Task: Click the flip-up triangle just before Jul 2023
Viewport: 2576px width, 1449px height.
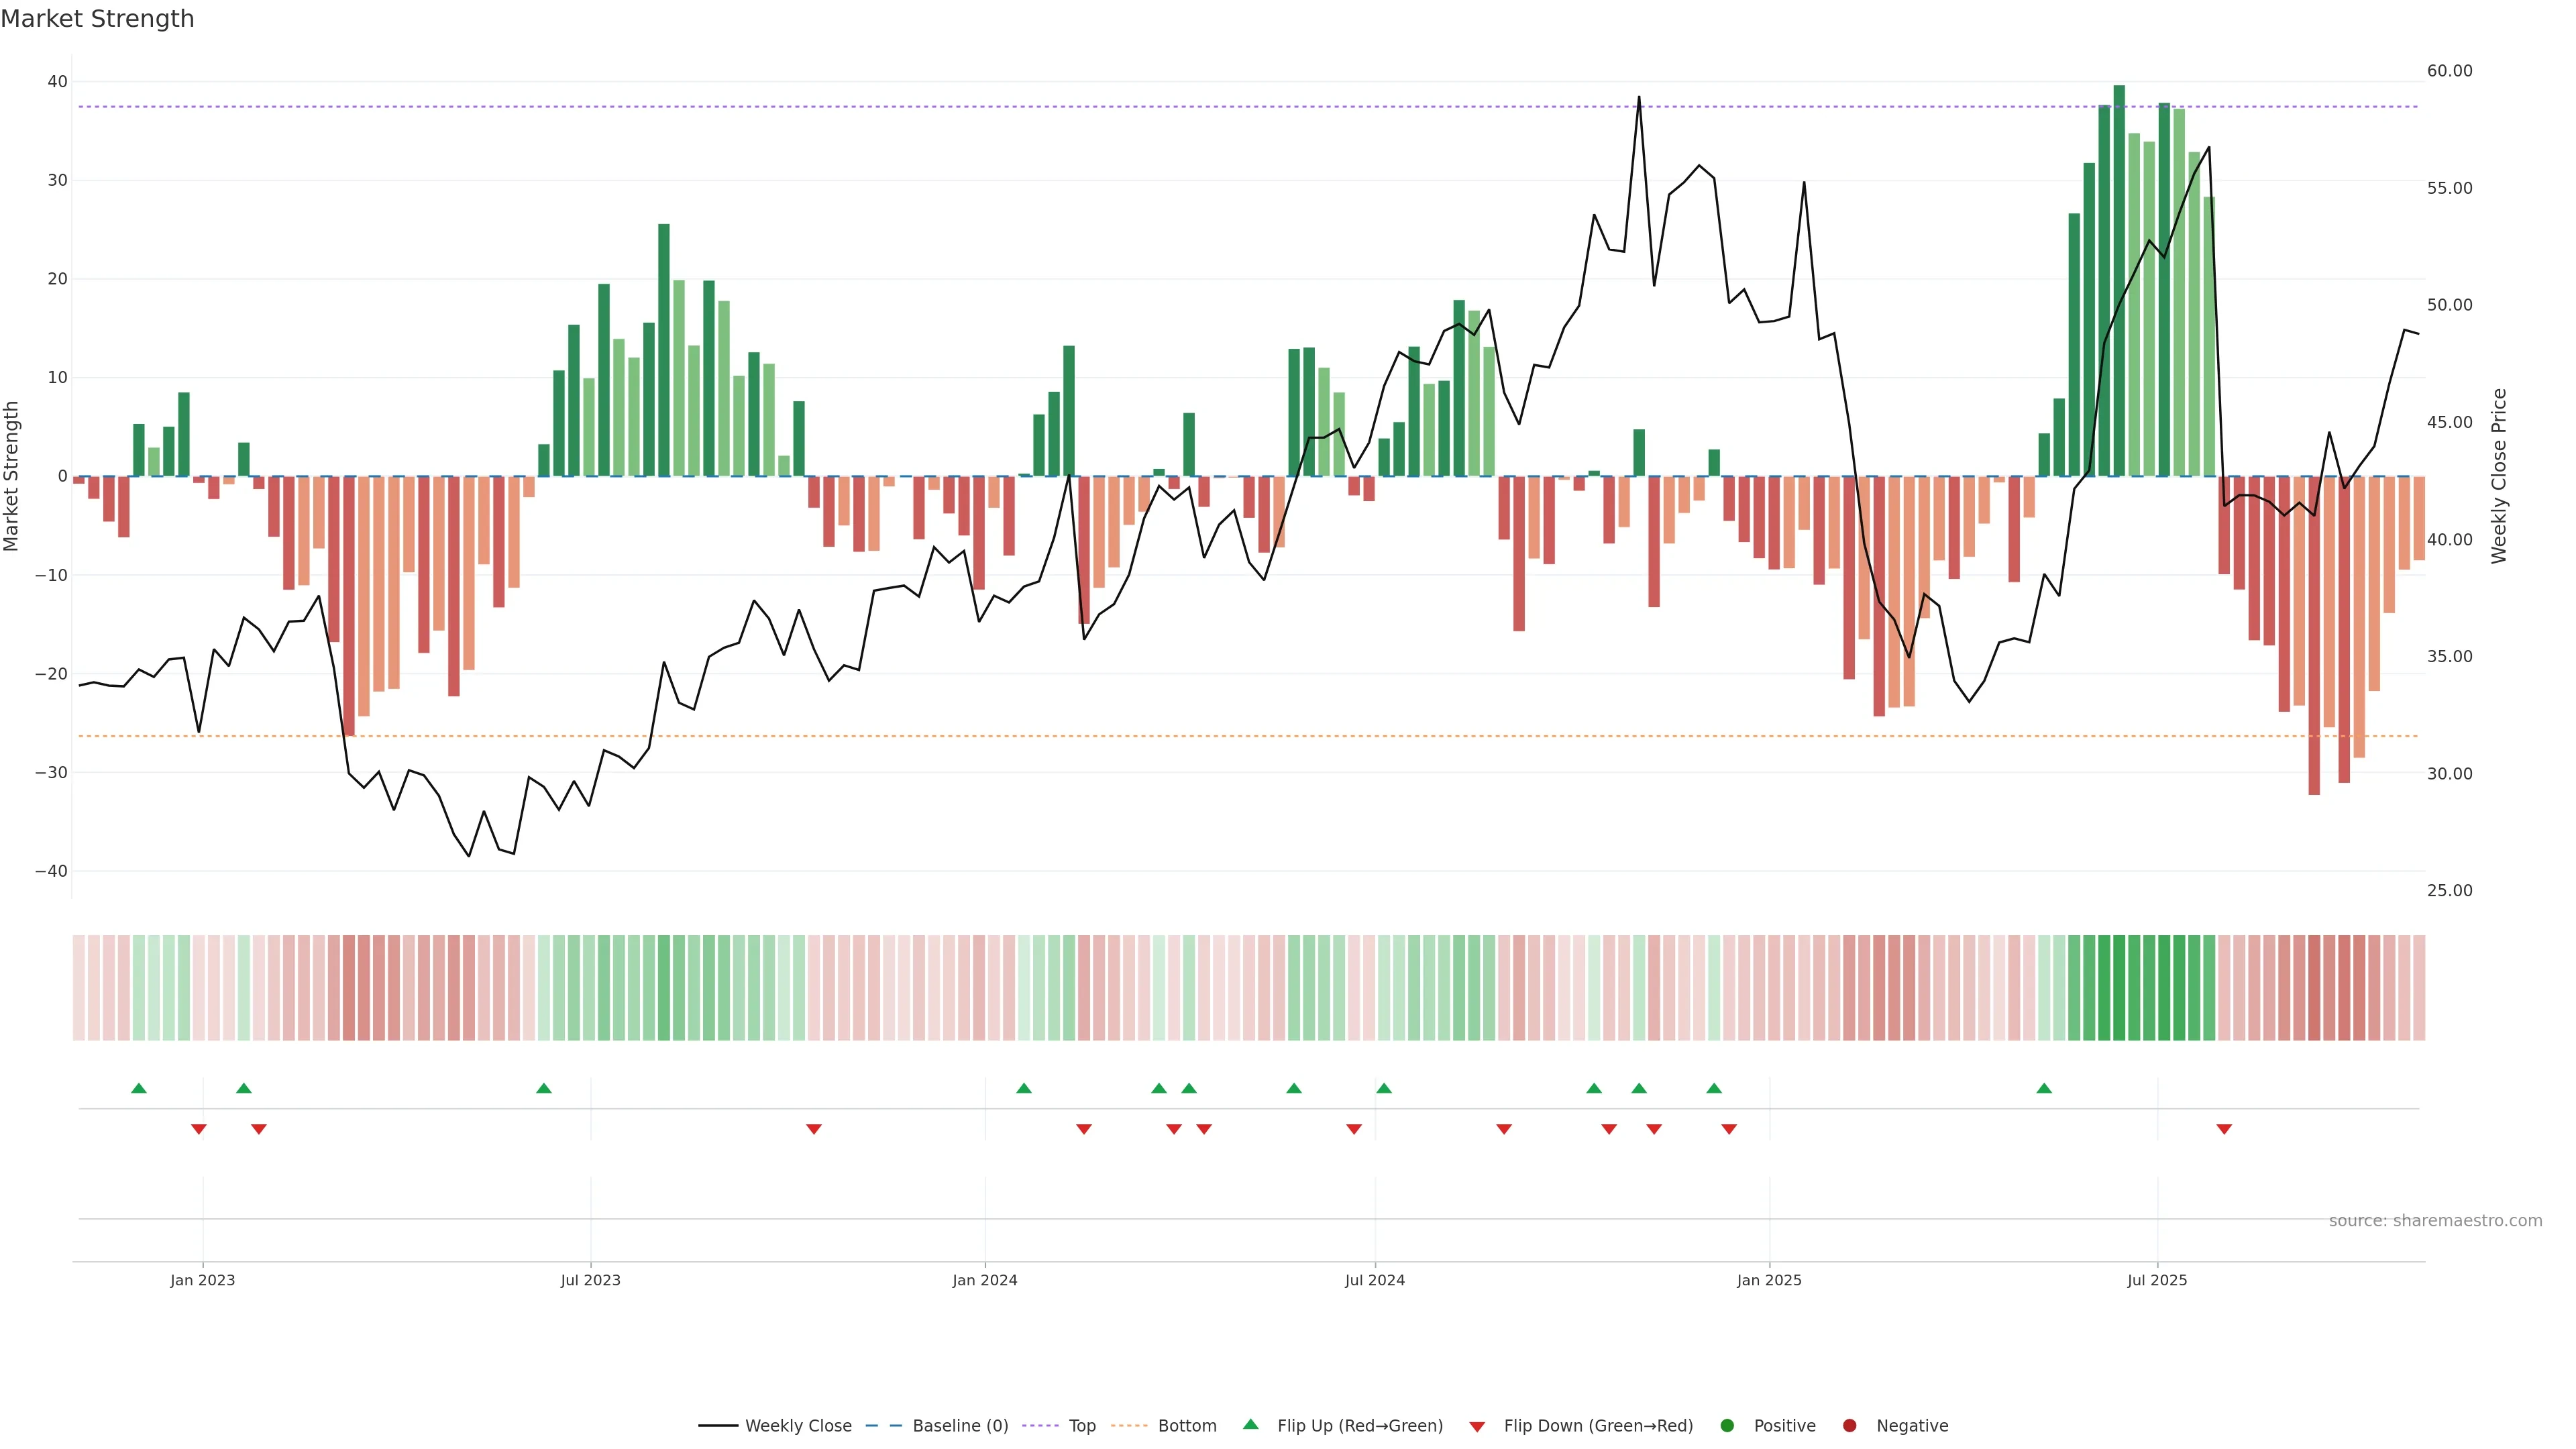Action: point(544,1088)
